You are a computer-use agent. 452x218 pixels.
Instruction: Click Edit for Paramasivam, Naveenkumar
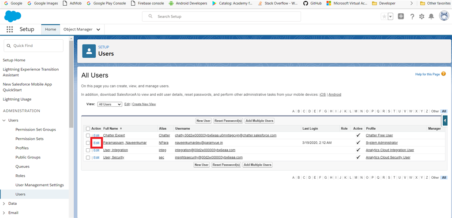[x=96, y=143]
